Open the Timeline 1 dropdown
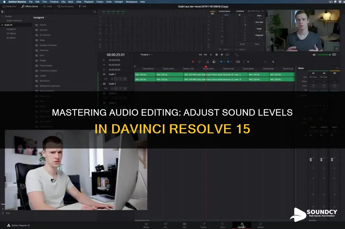The height and width of the screenshot is (229, 345). coord(147,55)
